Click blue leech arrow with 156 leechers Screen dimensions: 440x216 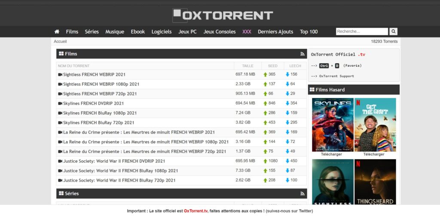pyautogui.click(x=287, y=74)
